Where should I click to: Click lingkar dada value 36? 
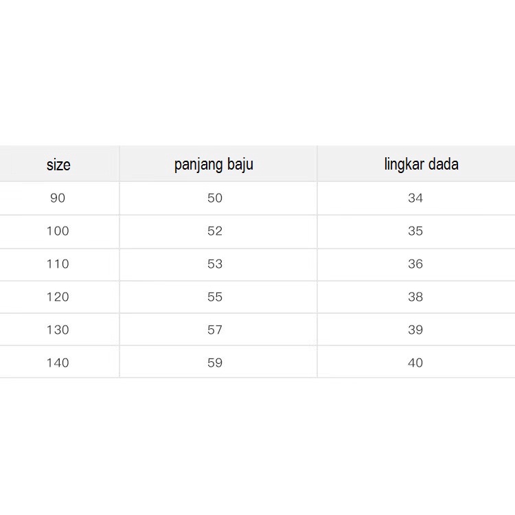pos(415,264)
